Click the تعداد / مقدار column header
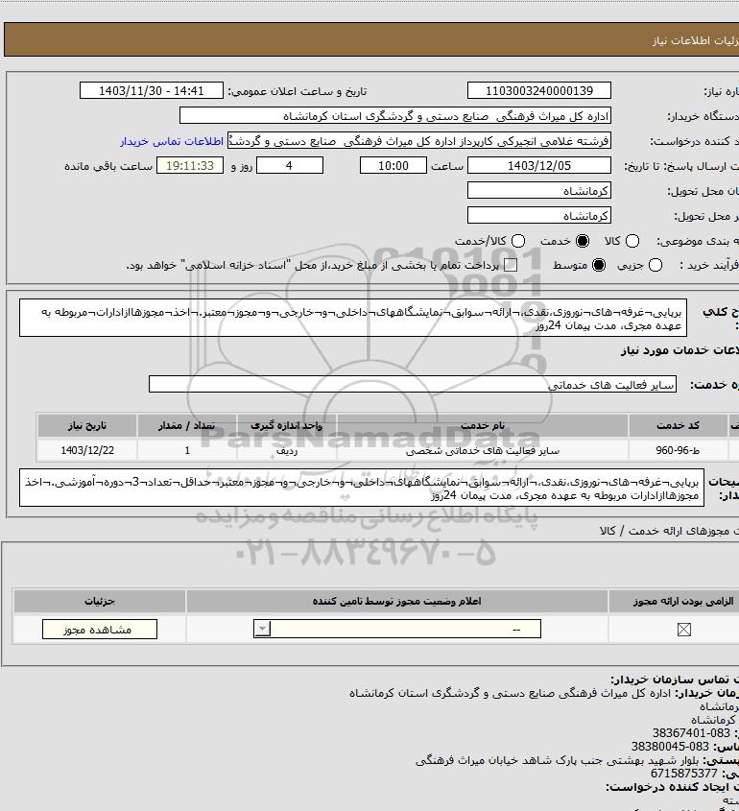The width and height of the screenshot is (739, 811). point(187,425)
